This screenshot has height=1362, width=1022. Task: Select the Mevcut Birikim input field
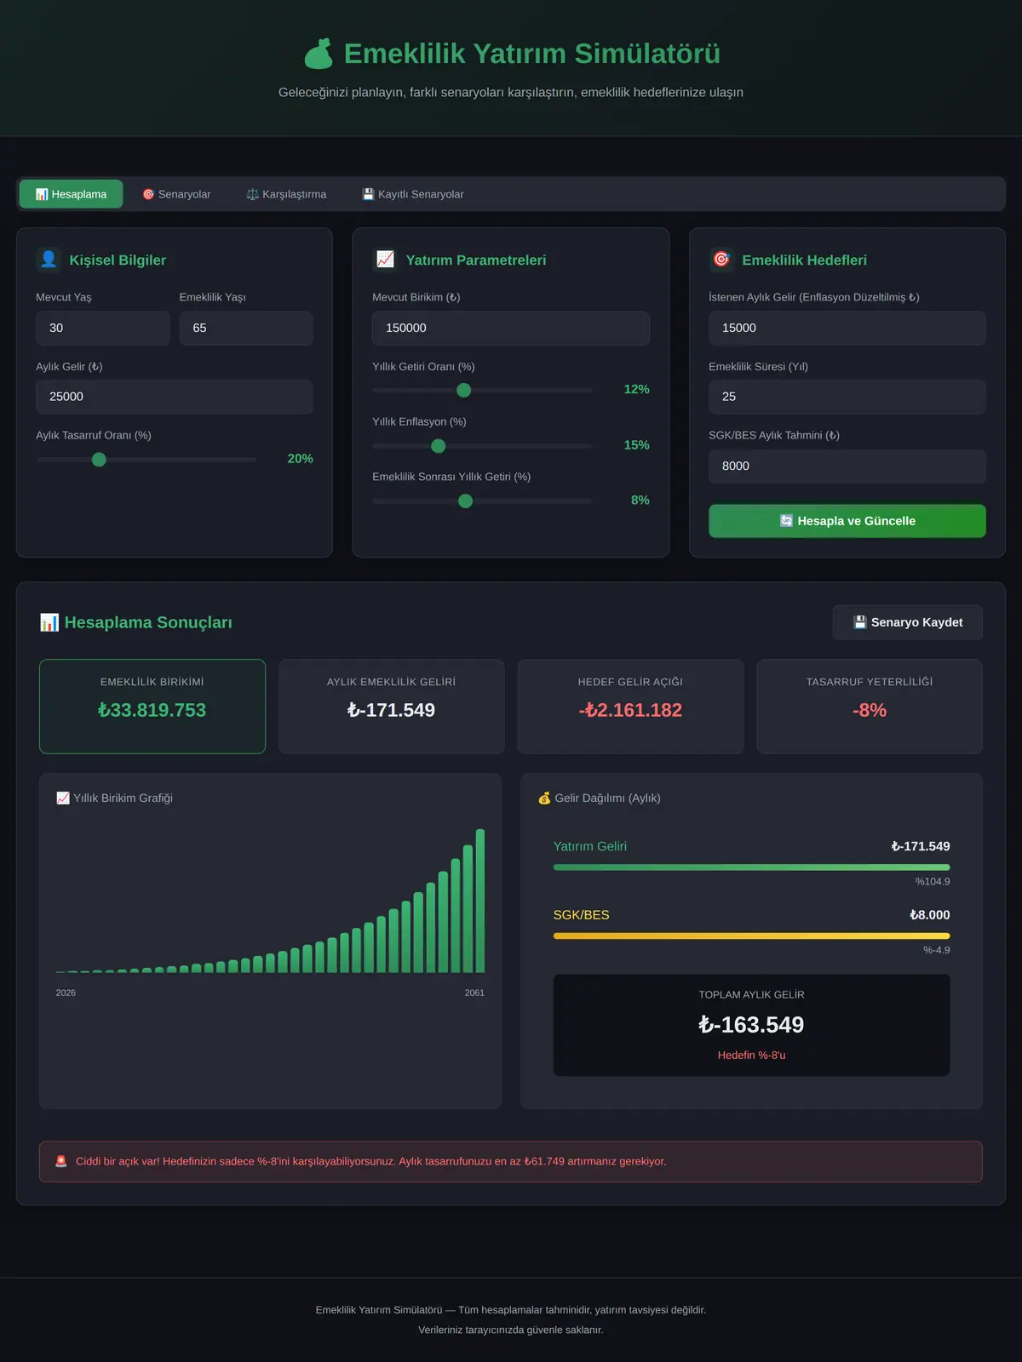click(x=511, y=328)
